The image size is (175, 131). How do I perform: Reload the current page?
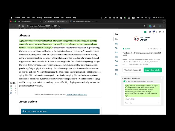point(19,26)
